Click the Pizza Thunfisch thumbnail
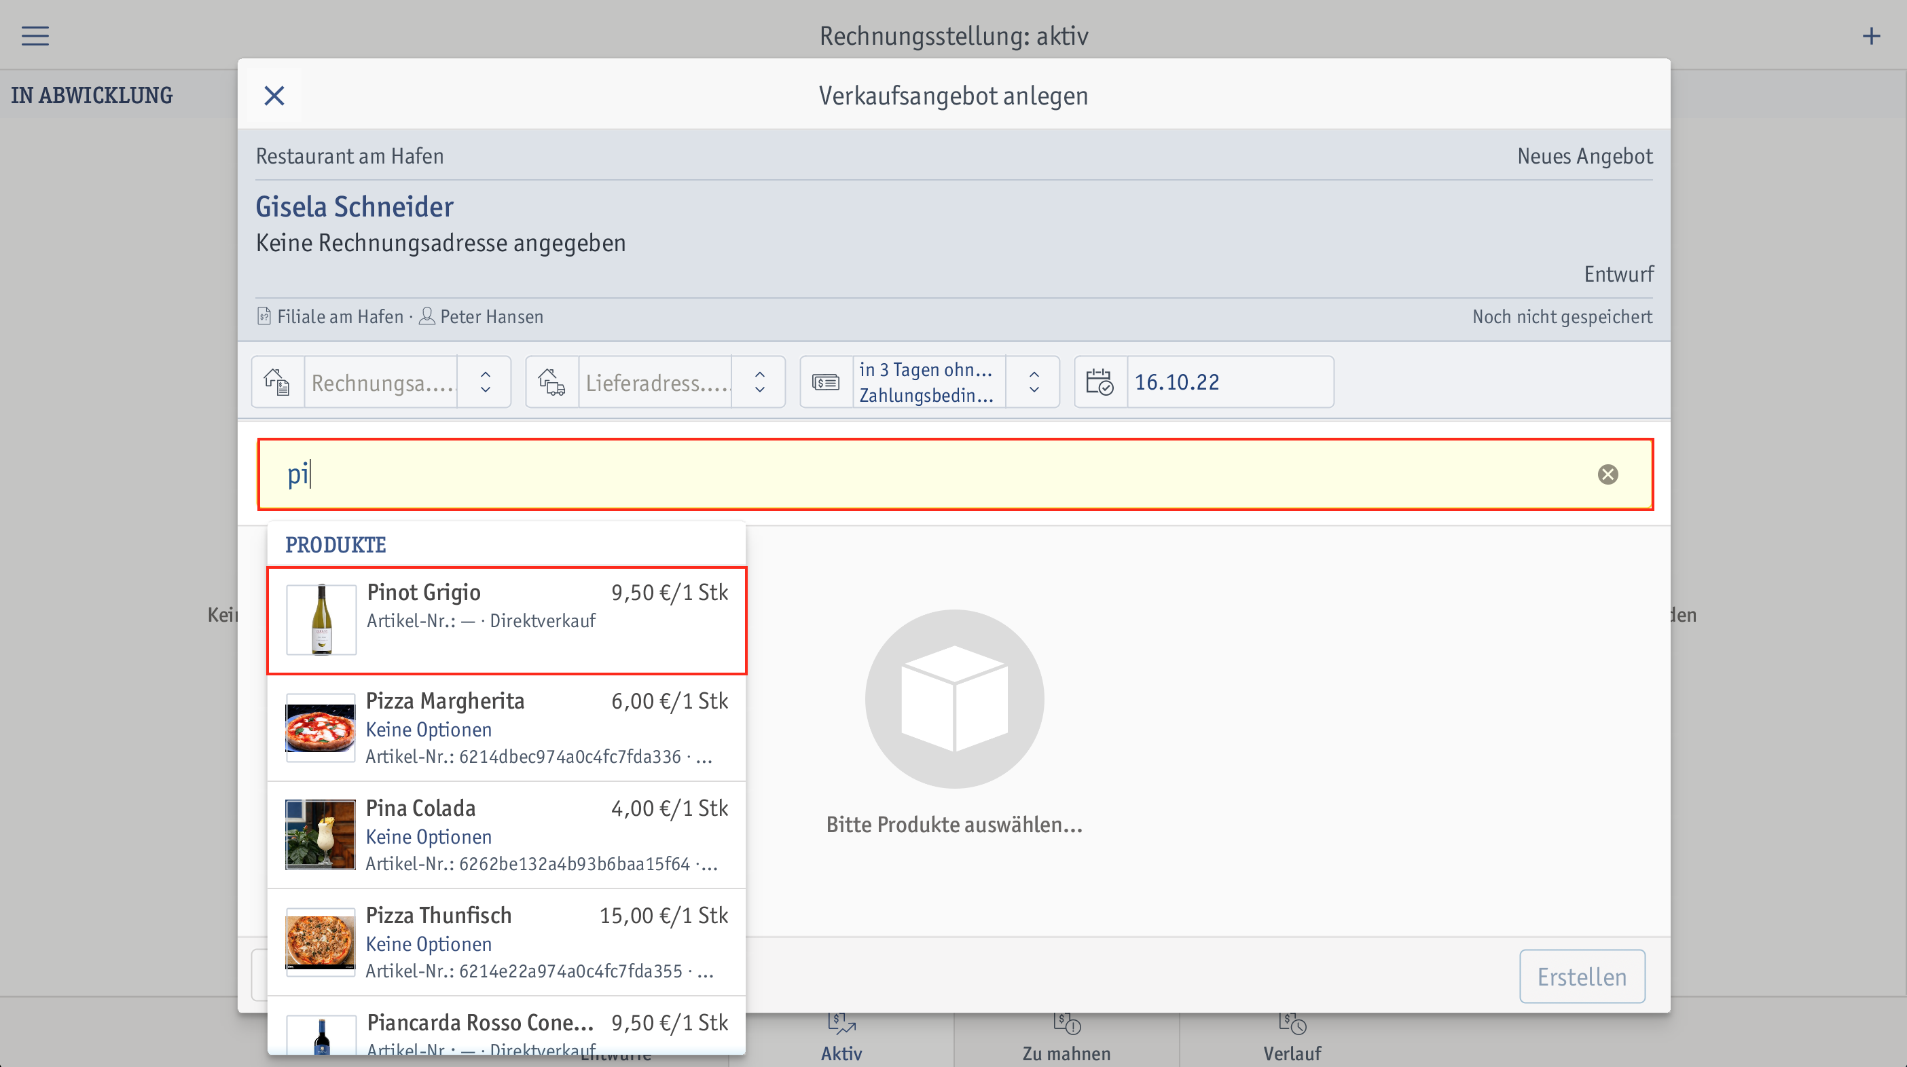Image resolution: width=1907 pixels, height=1067 pixels. tap(321, 942)
